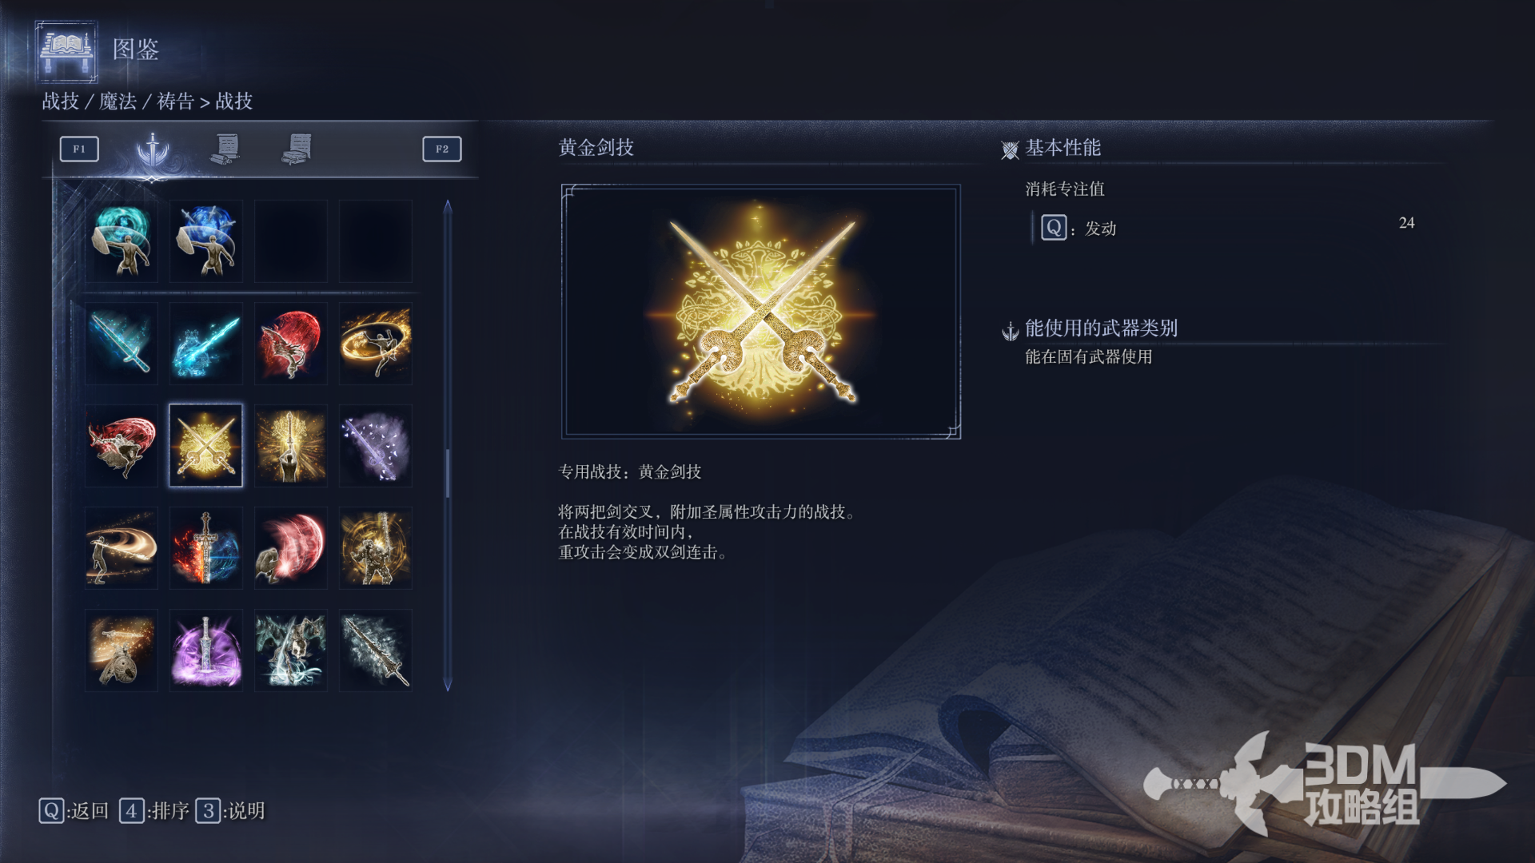Pick the purple glowing sword skill icon
This screenshot has height=863, width=1535.
[x=205, y=650]
